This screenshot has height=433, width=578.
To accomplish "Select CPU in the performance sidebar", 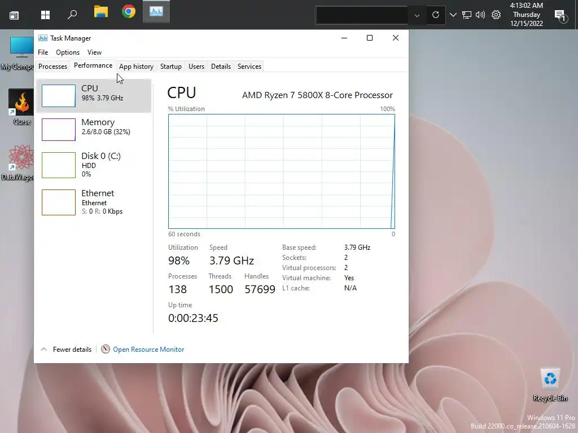I will [x=94, y=96].
